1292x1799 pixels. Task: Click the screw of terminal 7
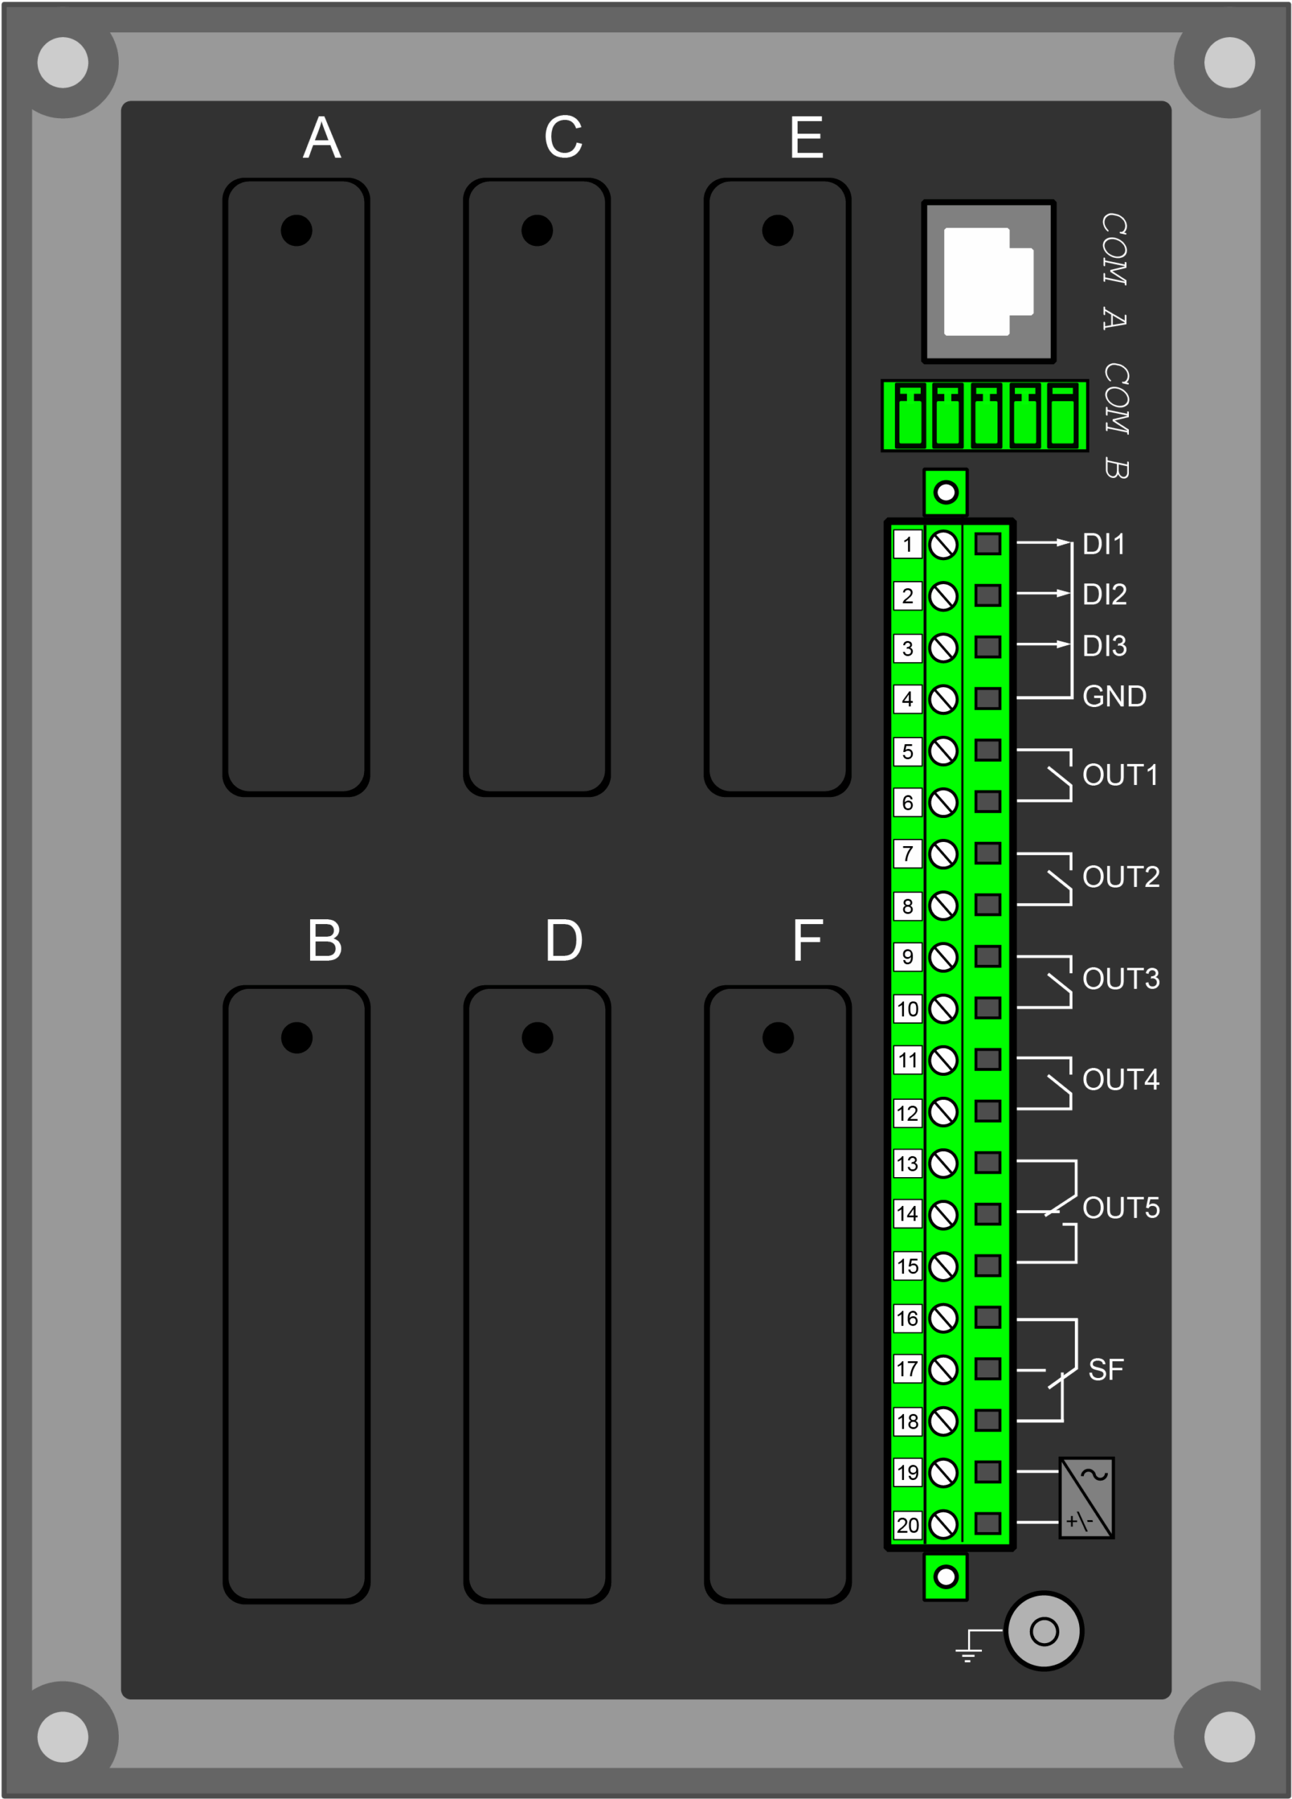tap(943, 855)
